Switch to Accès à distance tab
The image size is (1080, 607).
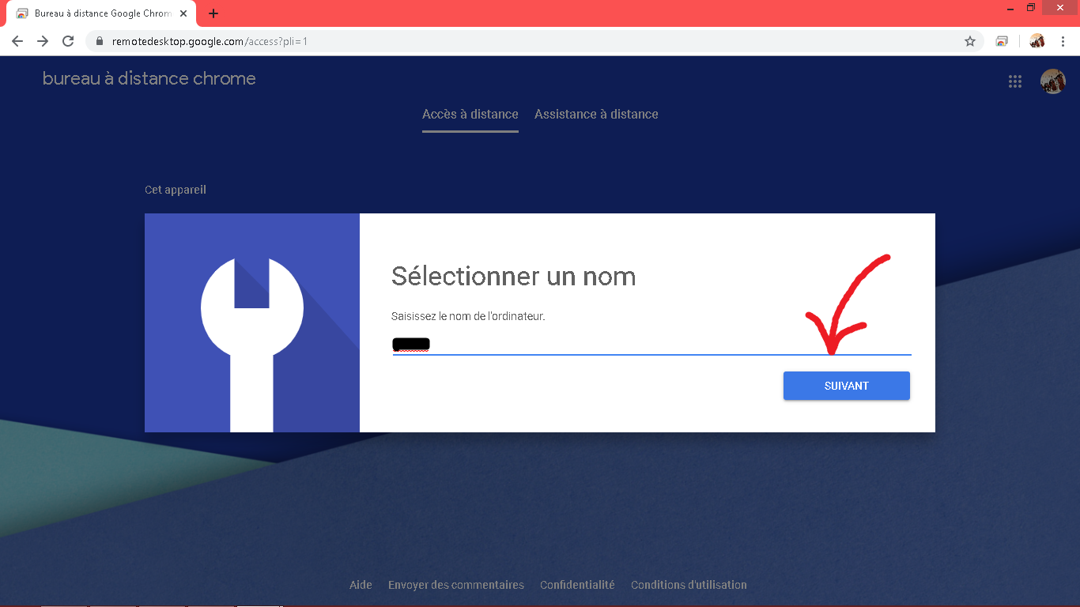[470, 115]
